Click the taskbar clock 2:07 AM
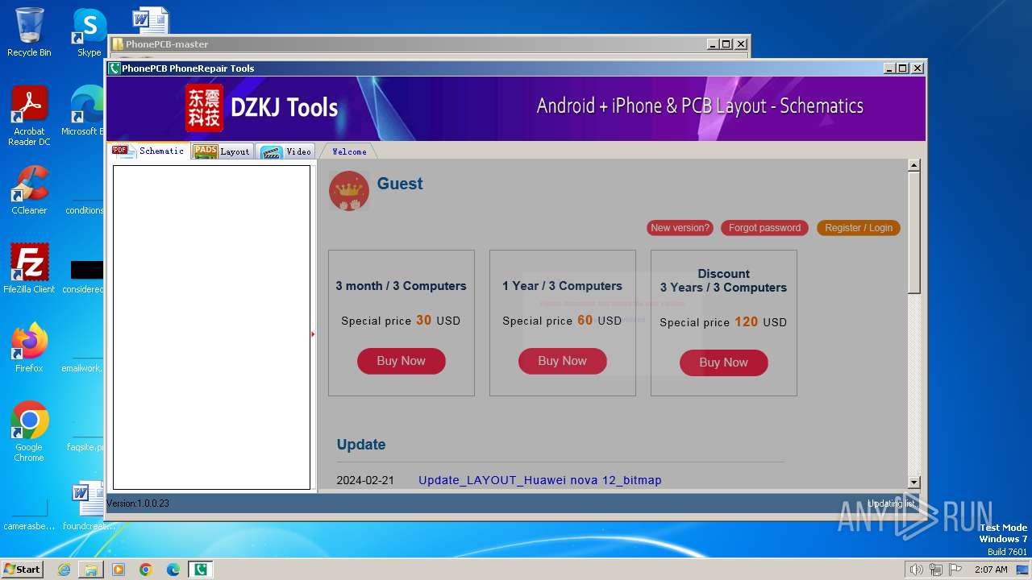1032x580 pixels. pyautogui.click(x=991, y=570)
